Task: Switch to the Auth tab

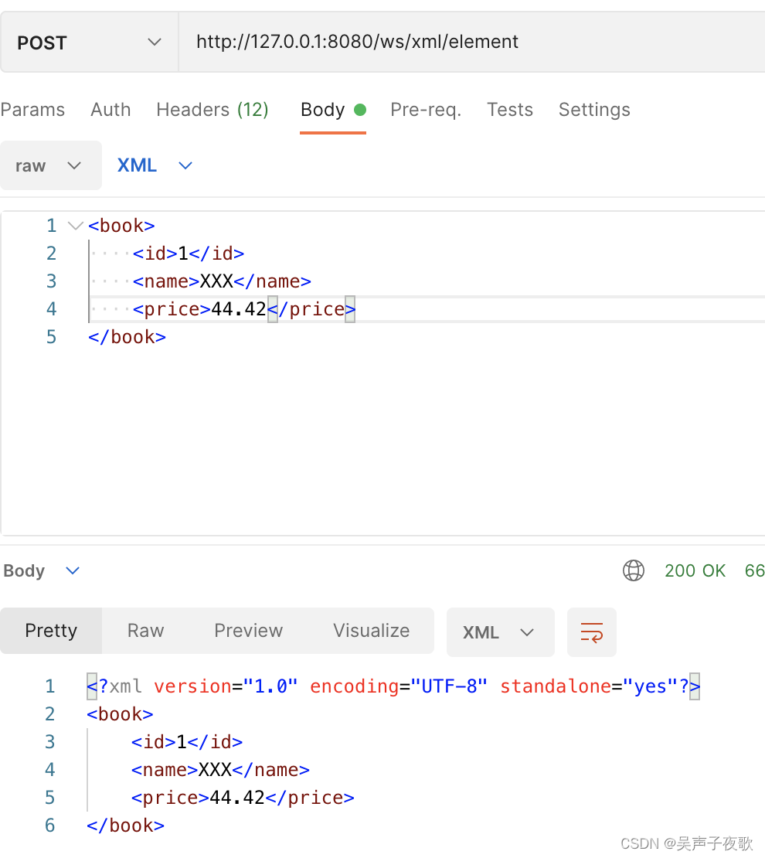Action: click(x=110, y=110)
